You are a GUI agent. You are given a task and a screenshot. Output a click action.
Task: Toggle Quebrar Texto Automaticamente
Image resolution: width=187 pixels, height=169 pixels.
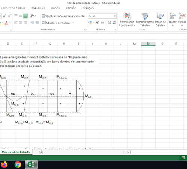[63, 16]
